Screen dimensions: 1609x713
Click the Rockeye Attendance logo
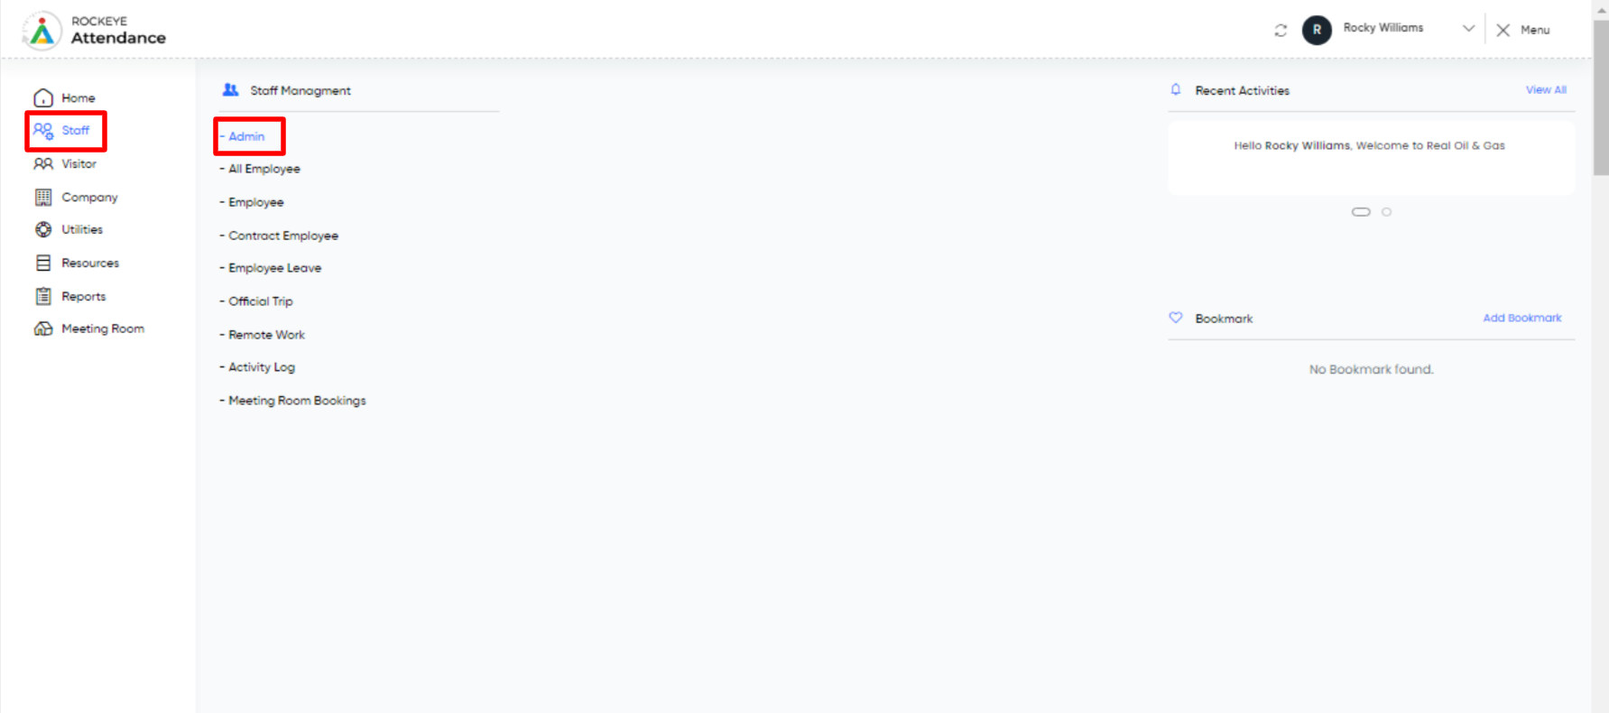(x=94, y=30)
